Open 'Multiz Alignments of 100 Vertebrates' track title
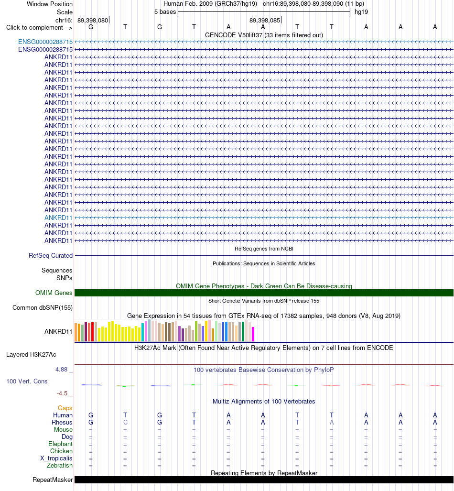 click(x=264, y=402)
